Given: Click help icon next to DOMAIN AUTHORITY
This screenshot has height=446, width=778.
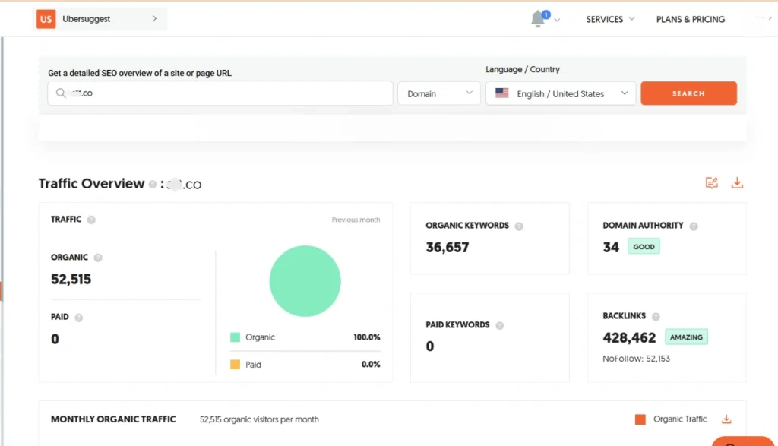Looking at the screenshot, I should 693,226.
